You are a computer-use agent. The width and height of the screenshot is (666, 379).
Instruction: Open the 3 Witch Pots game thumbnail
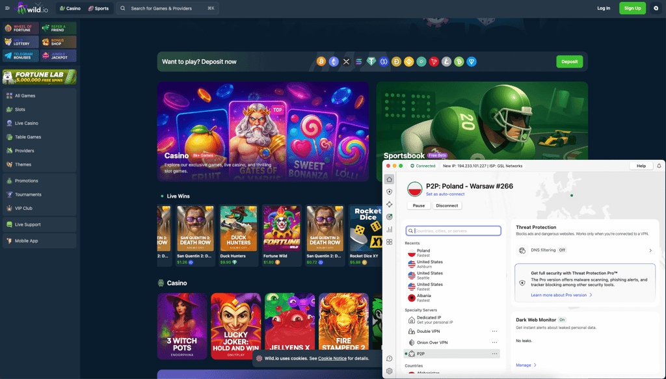(x=182, y=326)
